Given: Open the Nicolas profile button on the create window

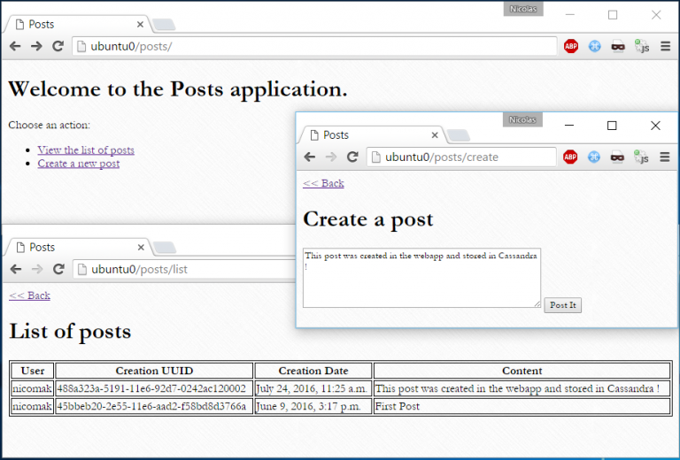Looking at the screenshot, I should (522, 119).
